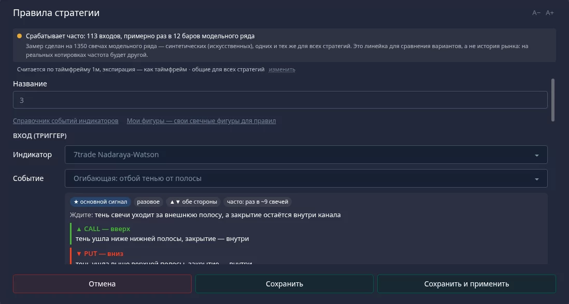Click the "Правила стратегии" dialog title

[x=56, y=13]
